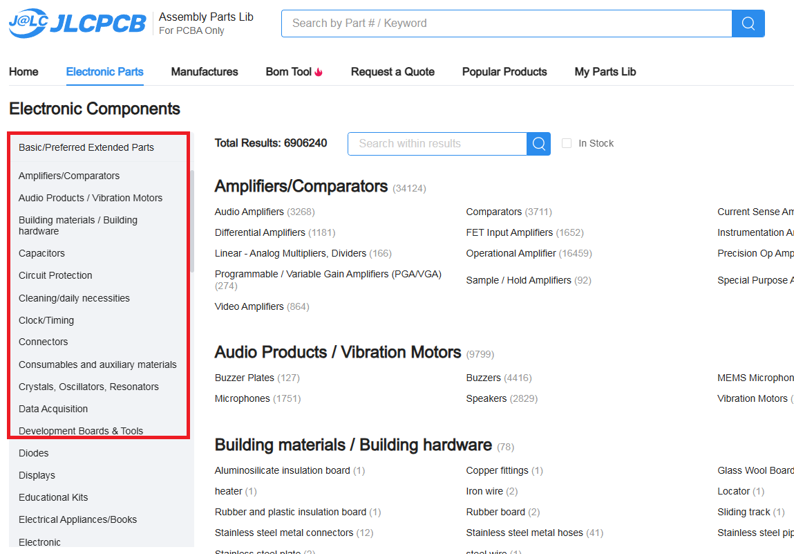
Task: Open Electrical Appliances/Books category
Action: pyautogui.click(x=78, y=520)
